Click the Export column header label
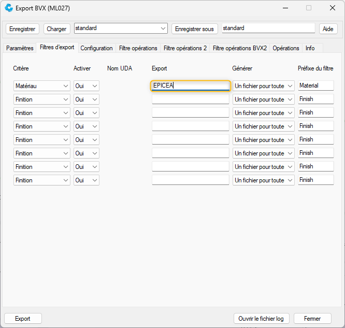 click(160, 68)
